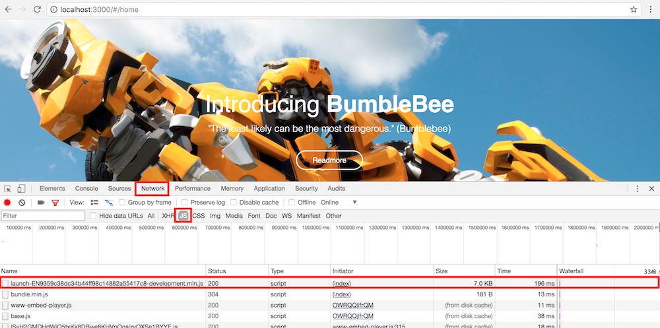This screenshot has width=660, height=328.
Task: Sort by the Initiator column header
Action: pyautogui.click(x=381, y=271)
